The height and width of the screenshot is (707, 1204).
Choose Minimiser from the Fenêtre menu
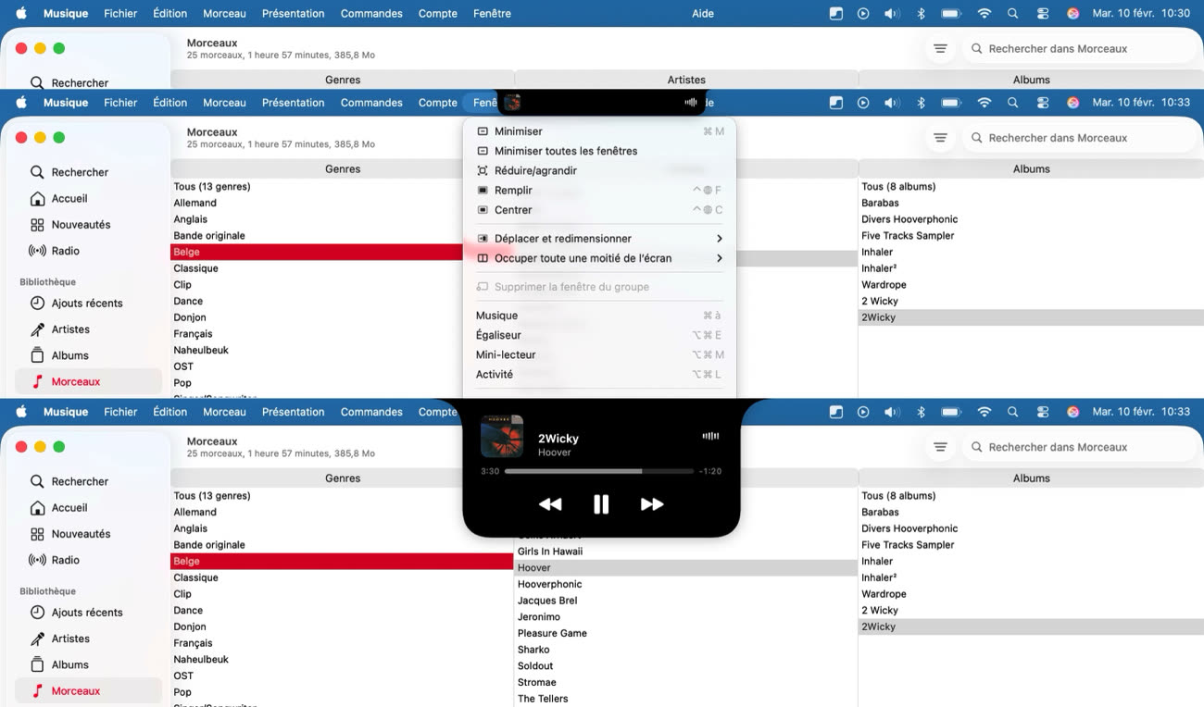pos(519,131)
